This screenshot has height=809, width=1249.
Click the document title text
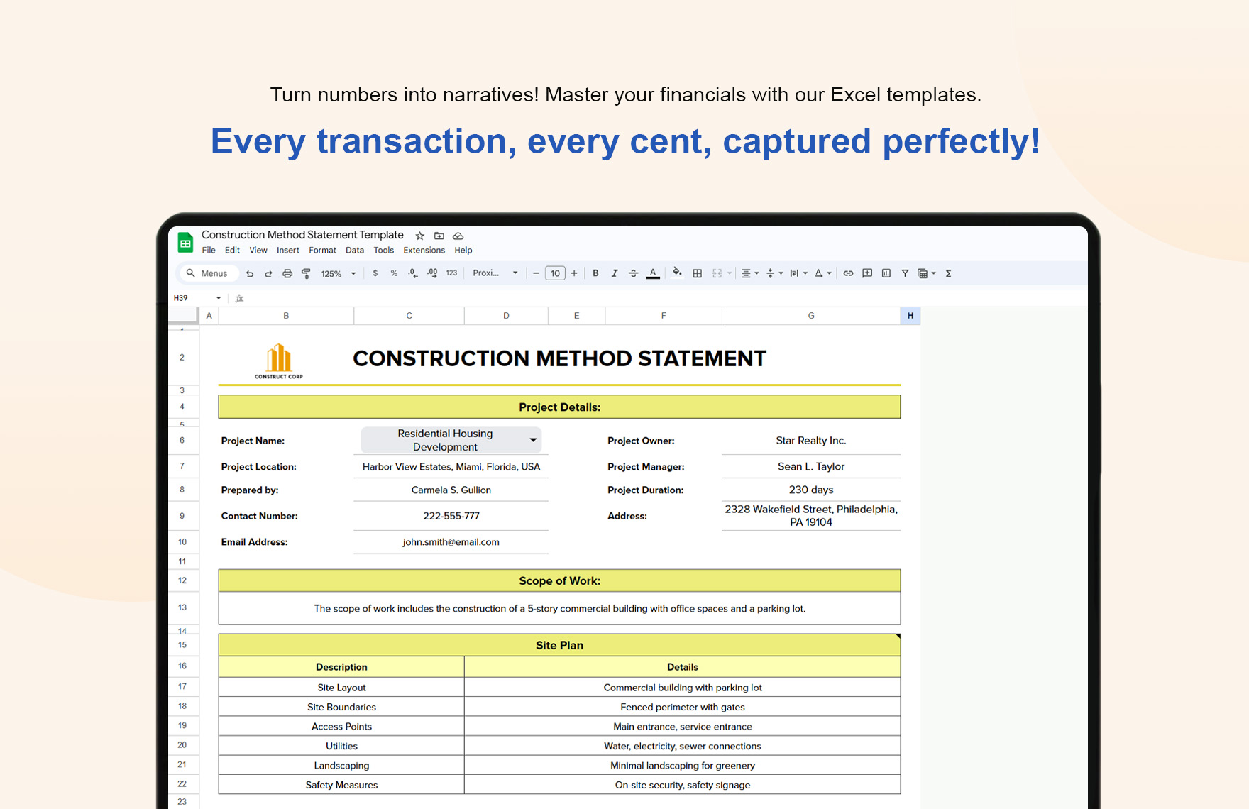302,235
